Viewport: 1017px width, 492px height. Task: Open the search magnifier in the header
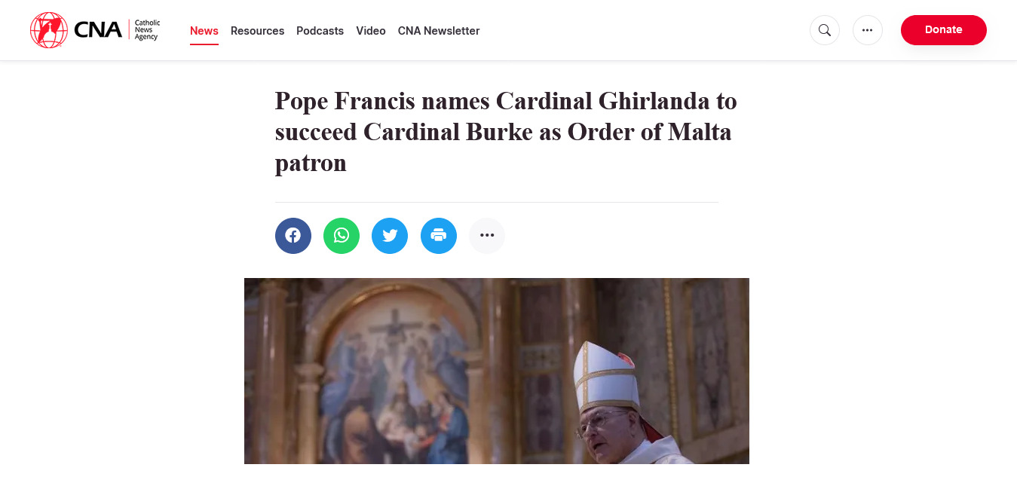(x=825, y=30)
